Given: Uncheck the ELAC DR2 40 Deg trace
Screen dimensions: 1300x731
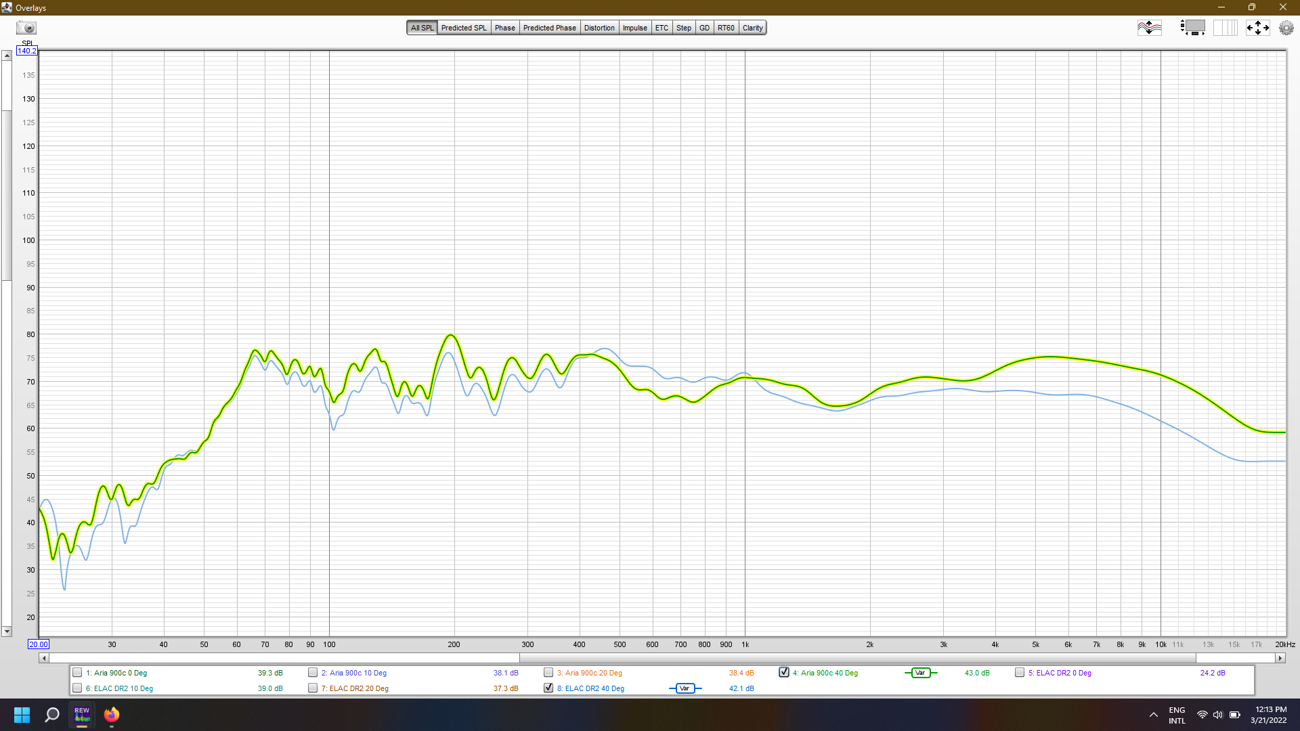Looking at the screenshot, I should (x=548, y=688).
